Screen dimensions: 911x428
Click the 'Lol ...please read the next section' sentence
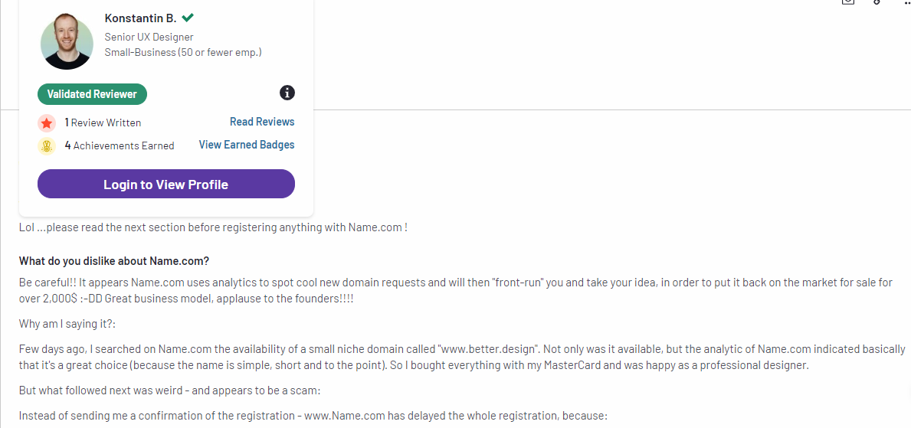[212, 227]
